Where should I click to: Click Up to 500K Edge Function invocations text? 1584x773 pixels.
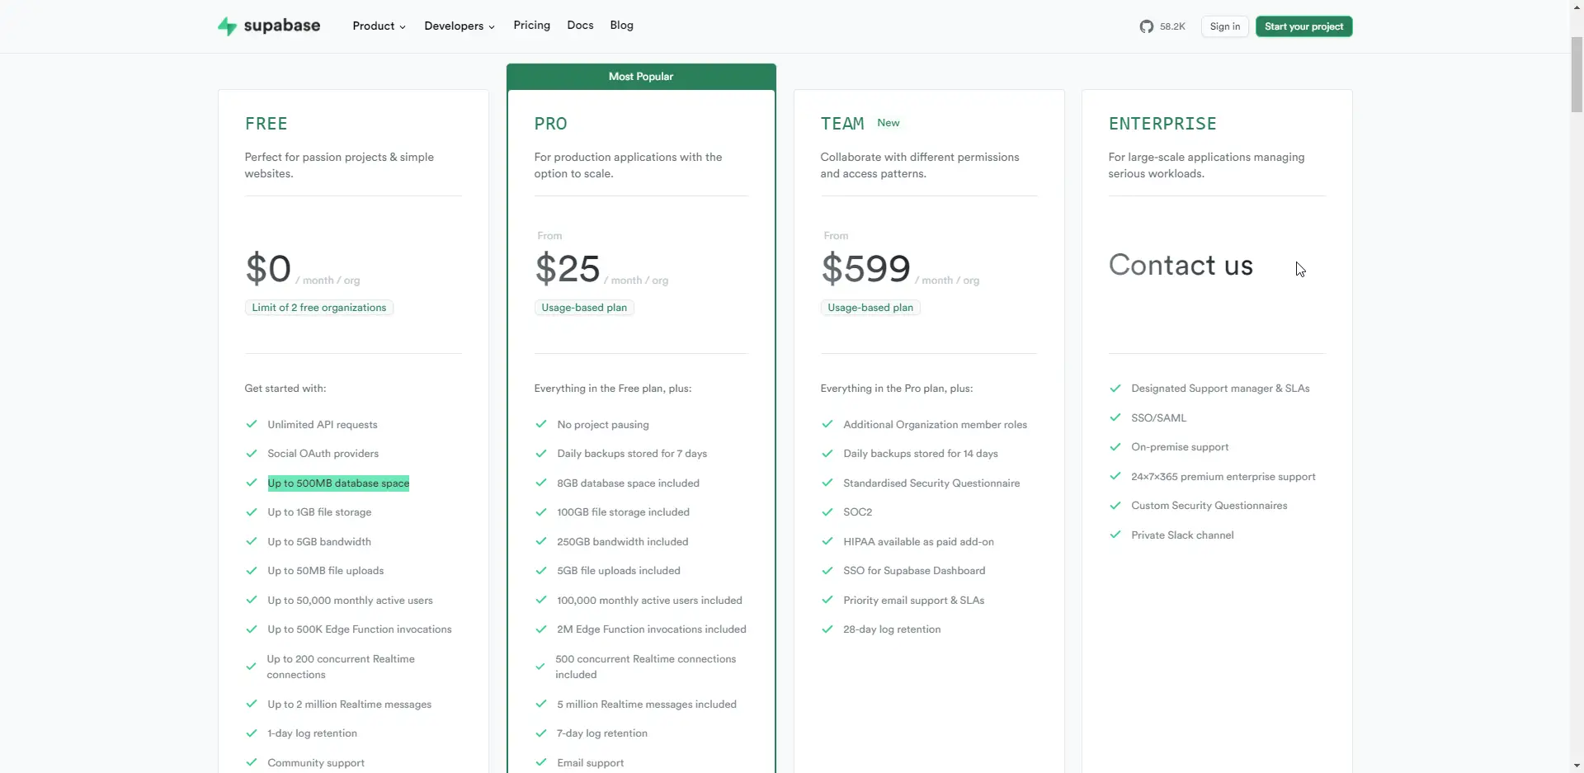coord(360,629)
